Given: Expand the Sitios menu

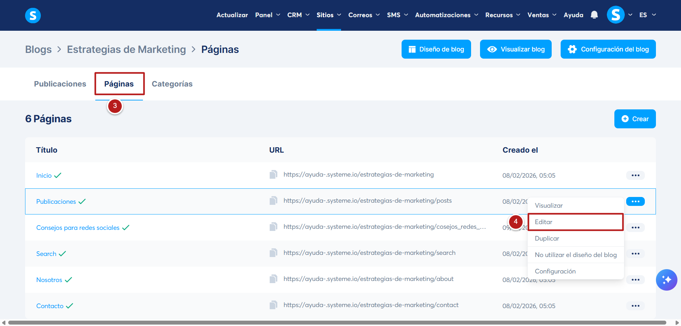Looking at the screenshot, I should [329, 15].
